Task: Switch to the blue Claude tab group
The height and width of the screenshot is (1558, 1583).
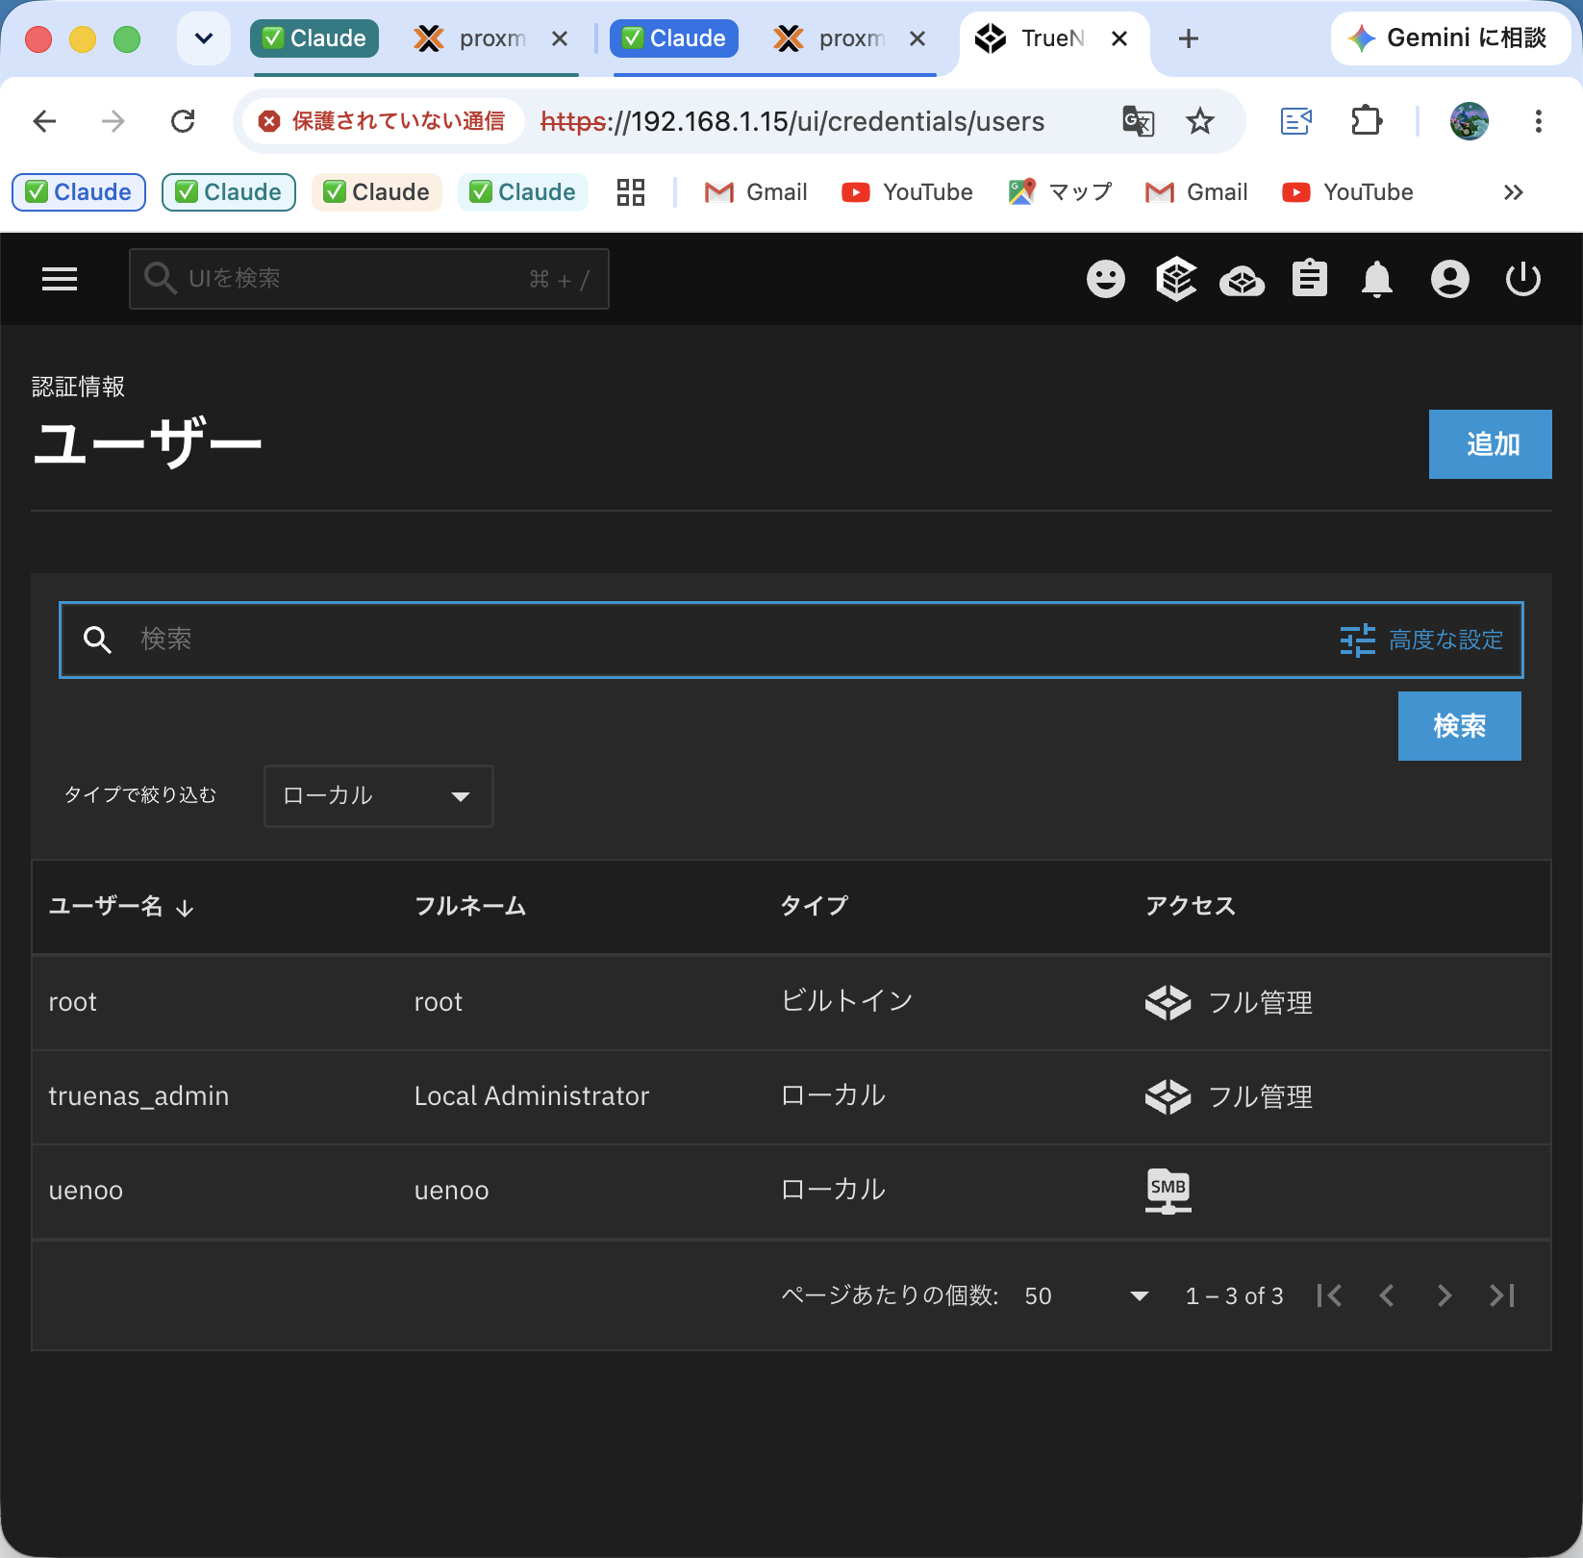Action: tap(674, 38)
